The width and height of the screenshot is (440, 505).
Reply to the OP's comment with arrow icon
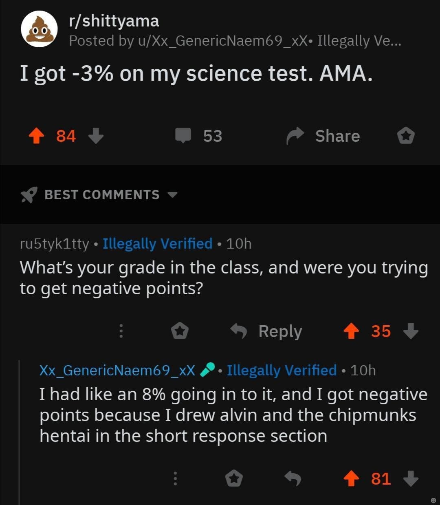tap(293, 479)
